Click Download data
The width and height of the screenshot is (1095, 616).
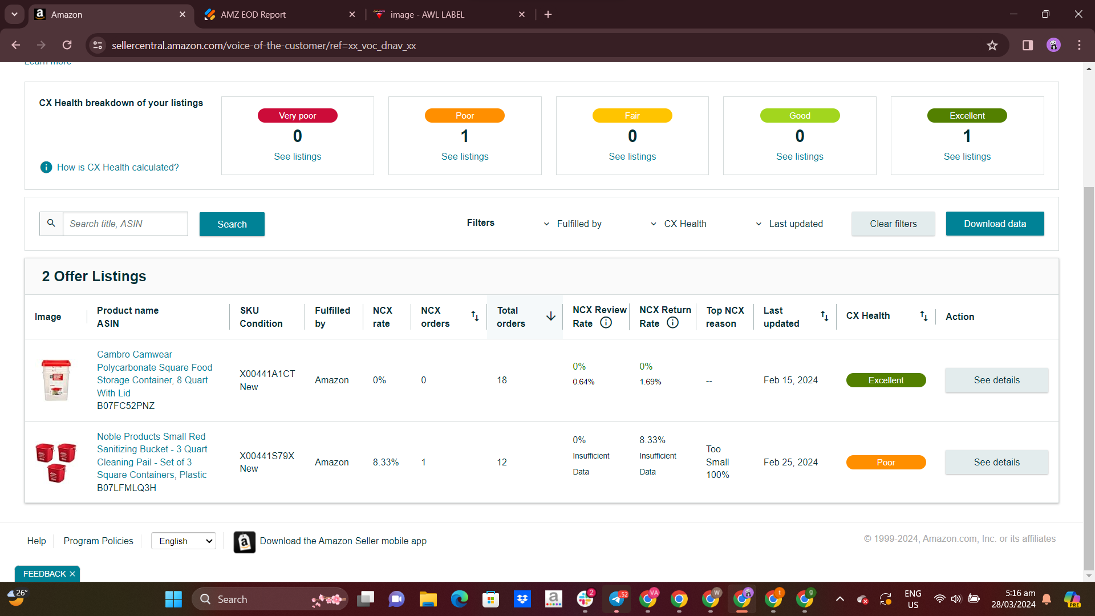(995, 224)
